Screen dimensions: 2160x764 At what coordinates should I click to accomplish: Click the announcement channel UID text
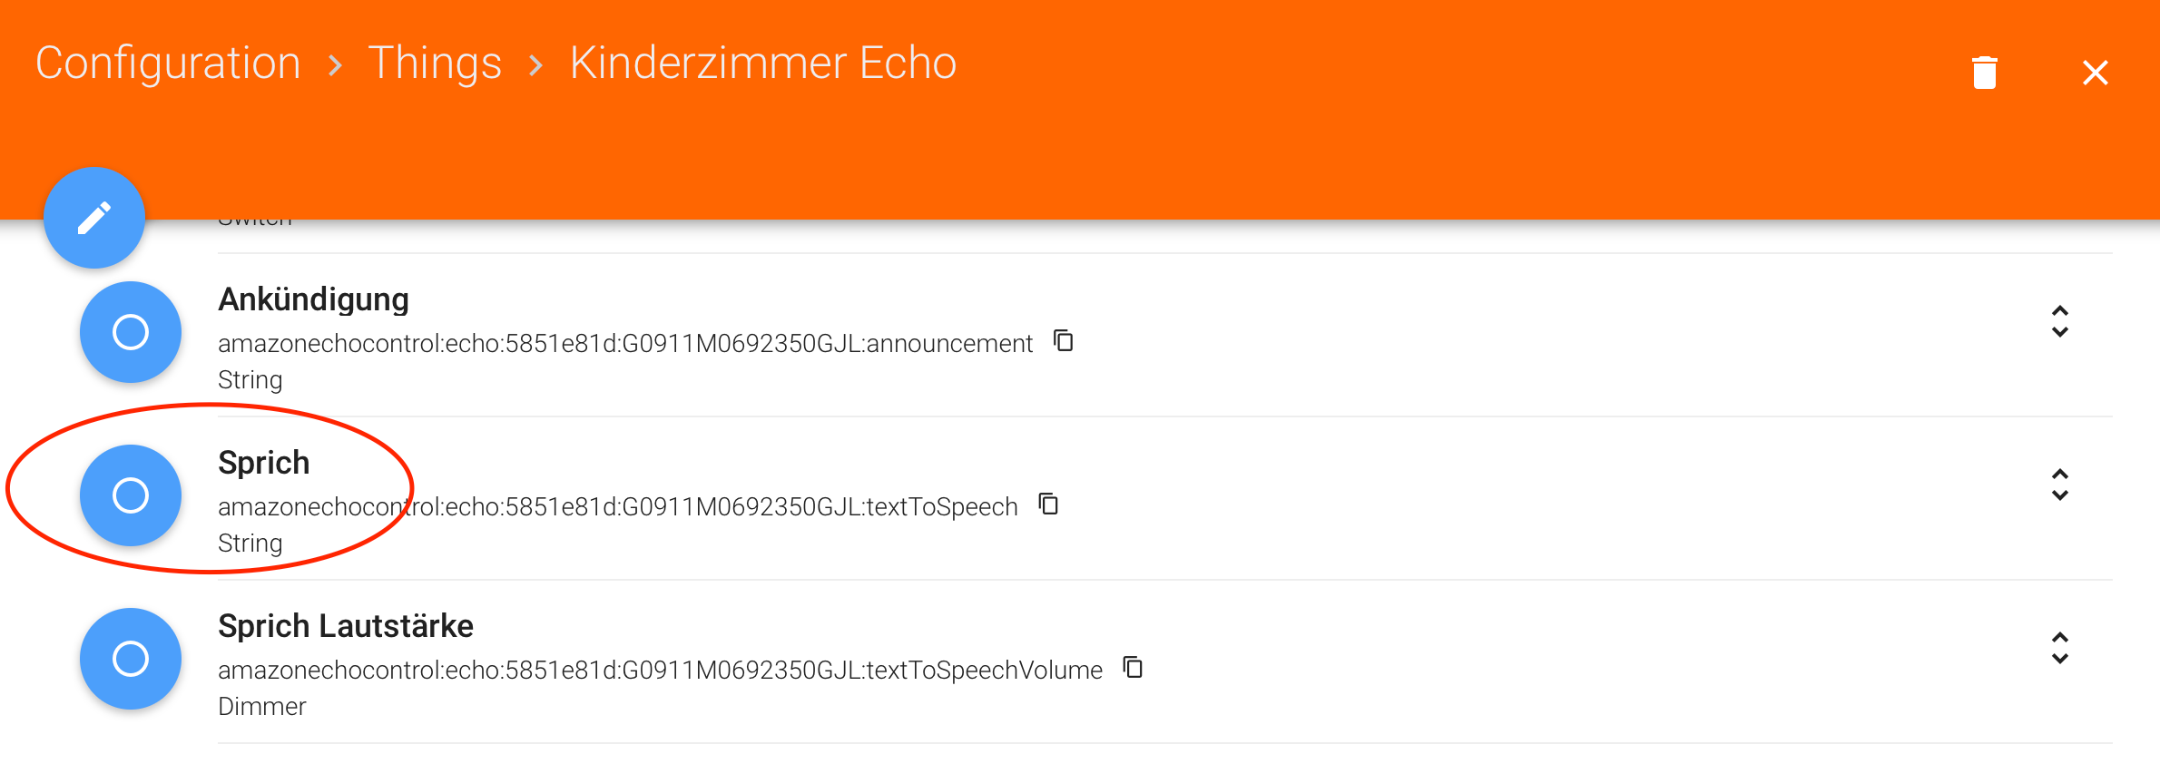625,344
